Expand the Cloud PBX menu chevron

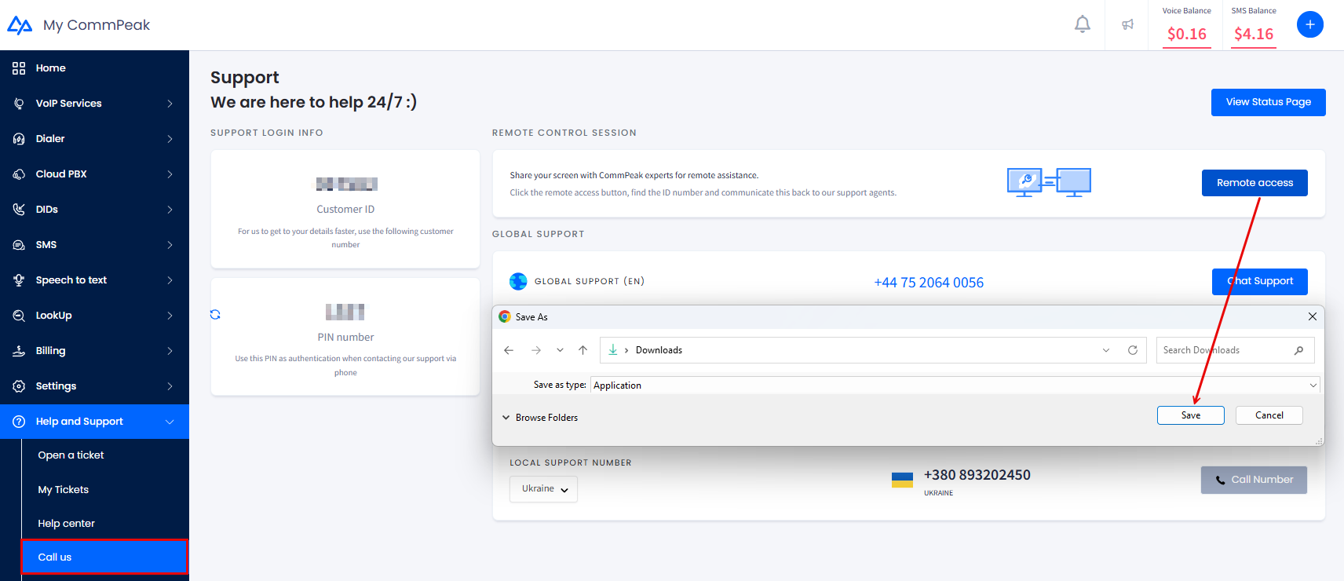point(170,174)
